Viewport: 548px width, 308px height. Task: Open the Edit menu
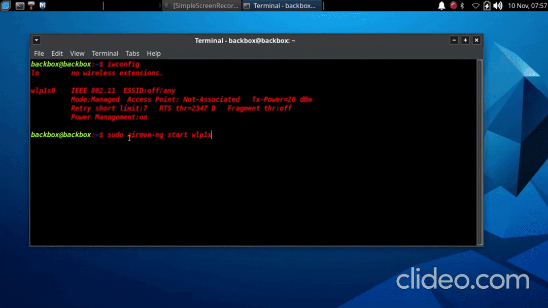click(x=57, y=53)
